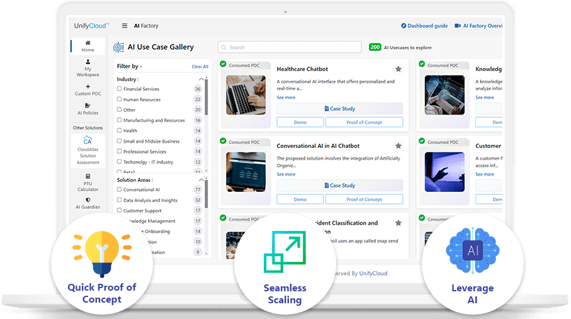This screenshot has width=571, height=319.
Task: Open Healthcare Chatbot Proof of Concept
Action: click(364, 122)
